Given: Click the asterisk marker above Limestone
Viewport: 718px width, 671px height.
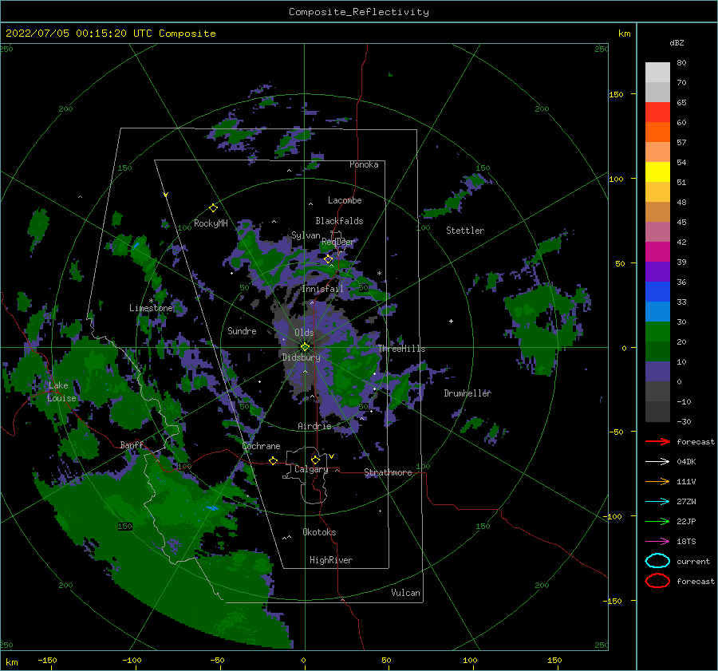Looking at the screenshot, I should coord(151,301).
